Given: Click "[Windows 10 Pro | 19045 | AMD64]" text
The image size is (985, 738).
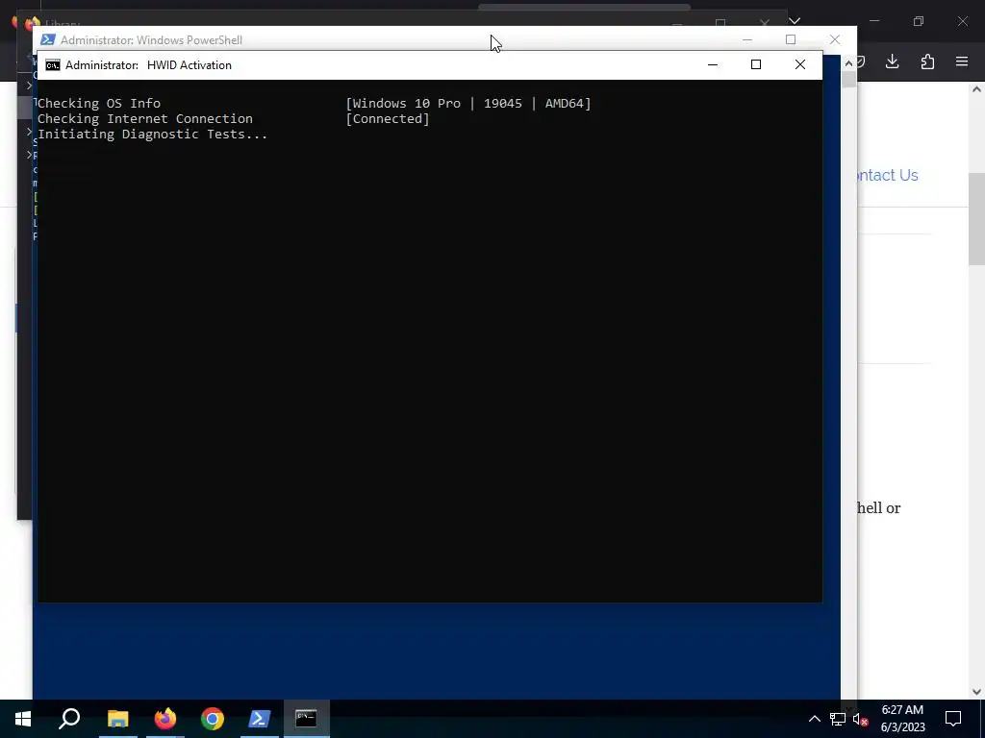Looking at the screenshot, I should [468, 104].
